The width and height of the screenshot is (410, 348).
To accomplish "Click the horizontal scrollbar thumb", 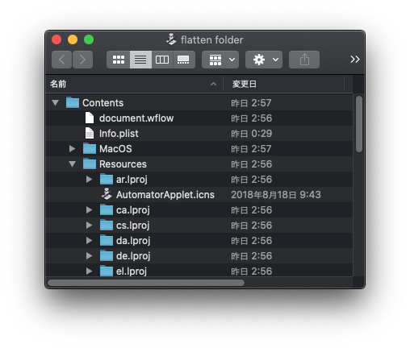I will click(146, 283).
